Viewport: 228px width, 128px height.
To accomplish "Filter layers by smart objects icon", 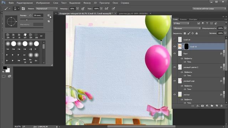I will pyautogui.click(x=216, y=23).
